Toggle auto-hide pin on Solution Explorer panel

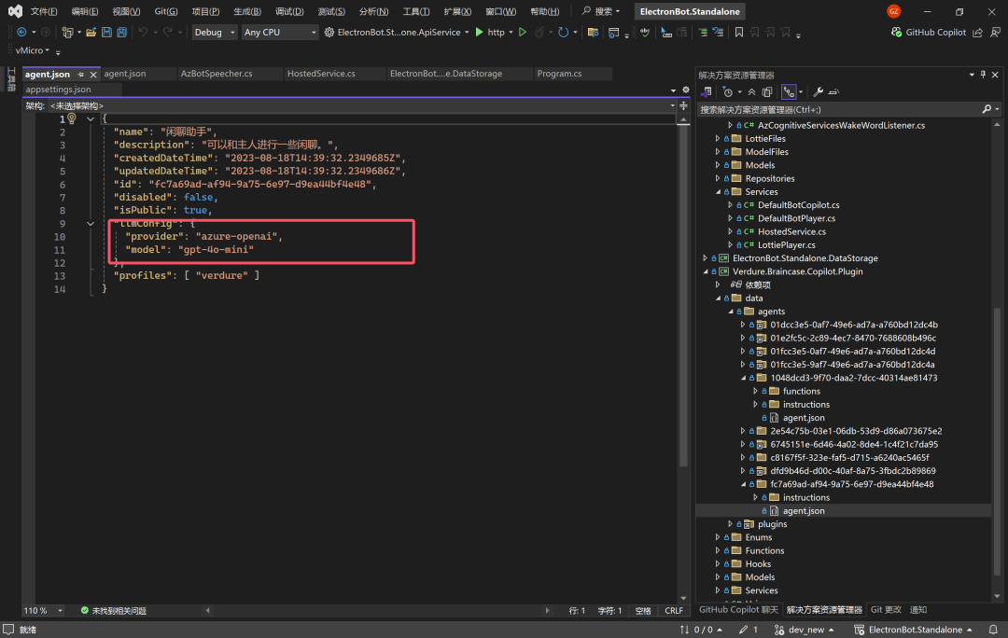point(983,75)
